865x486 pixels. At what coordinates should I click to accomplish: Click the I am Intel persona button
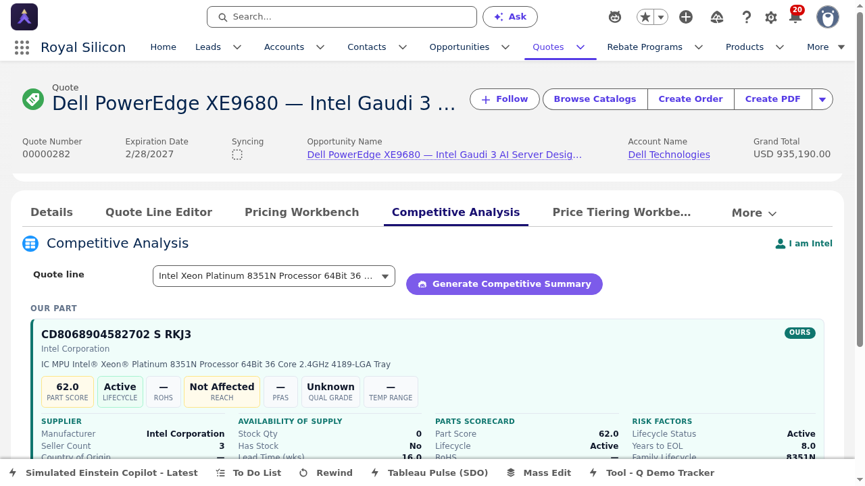pyautogui.click(x=804, y=244)
